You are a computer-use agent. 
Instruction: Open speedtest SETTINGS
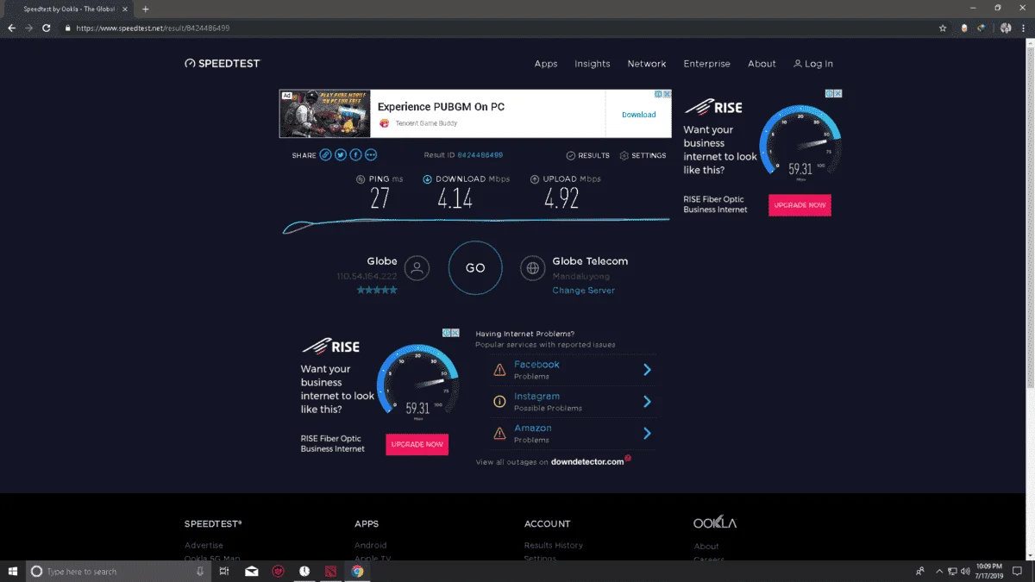point(643,155)
